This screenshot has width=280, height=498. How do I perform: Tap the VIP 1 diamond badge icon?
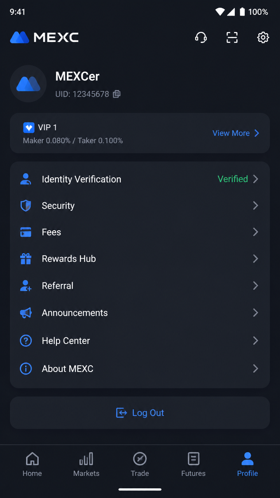coord(29,128)
